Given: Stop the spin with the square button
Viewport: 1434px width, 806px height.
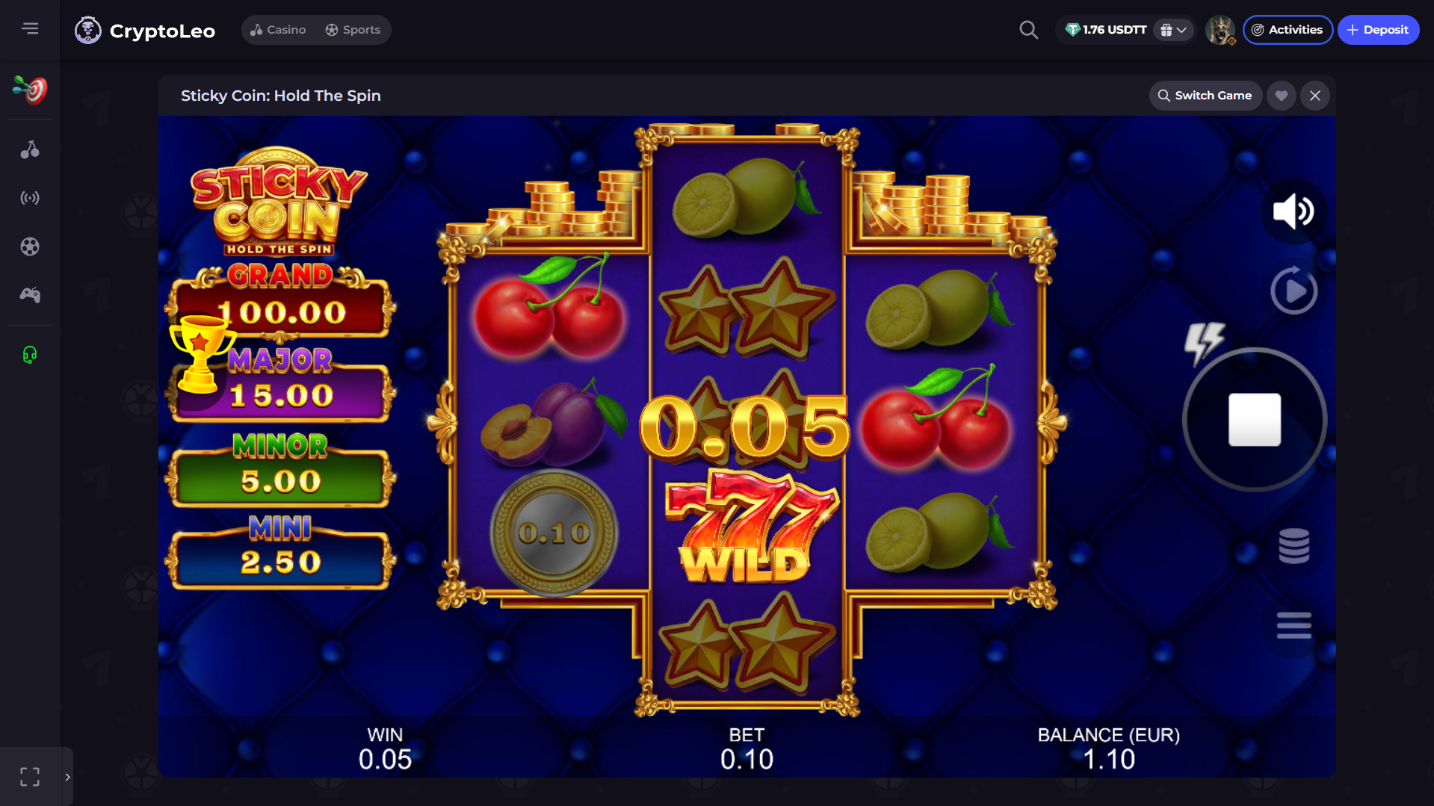Looking at the screenshot, I should coord(1255,420).
